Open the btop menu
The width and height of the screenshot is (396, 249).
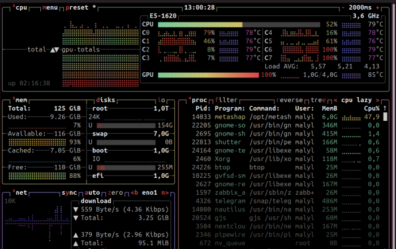click(49, 8)
